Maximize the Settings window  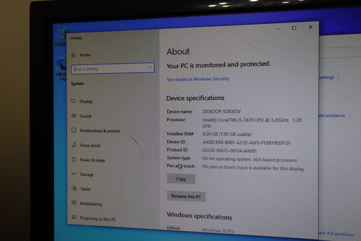294,28
